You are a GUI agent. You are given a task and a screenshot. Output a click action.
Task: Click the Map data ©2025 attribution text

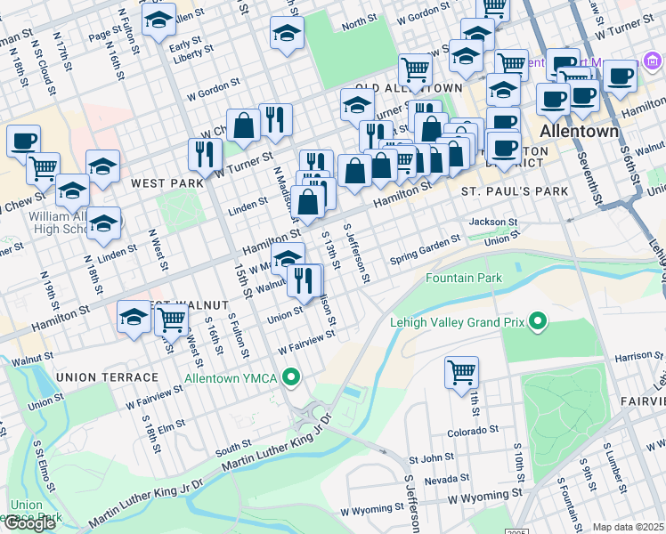(x=629, y=527)
